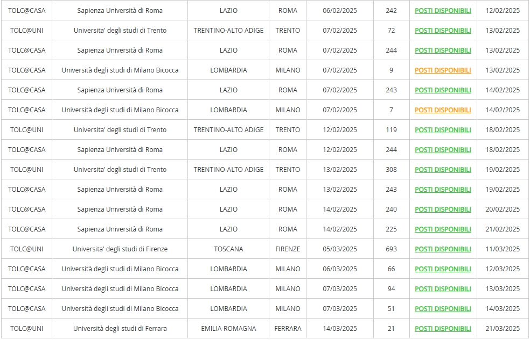530x340 pixels.
Task: Open POSTI DISPONIBILI link in the 51-seat Milano row
Action: coord(443,309)
